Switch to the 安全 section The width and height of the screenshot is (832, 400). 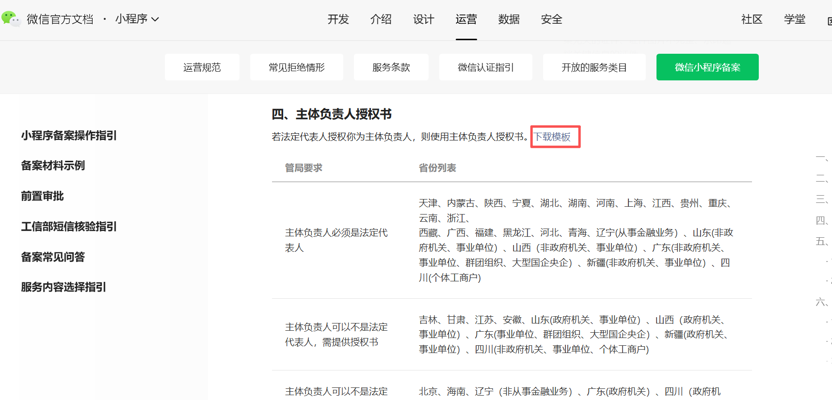click(x=551, y=19)
